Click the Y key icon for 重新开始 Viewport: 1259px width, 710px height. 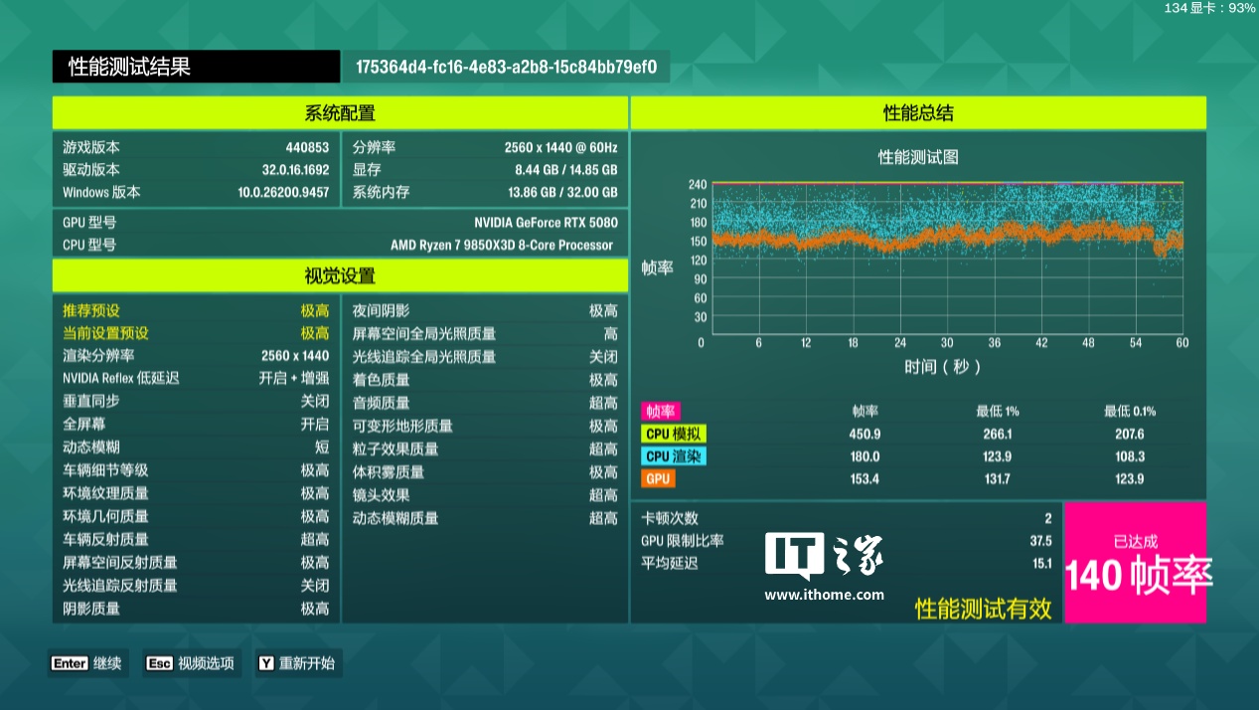tap(266, 663)
